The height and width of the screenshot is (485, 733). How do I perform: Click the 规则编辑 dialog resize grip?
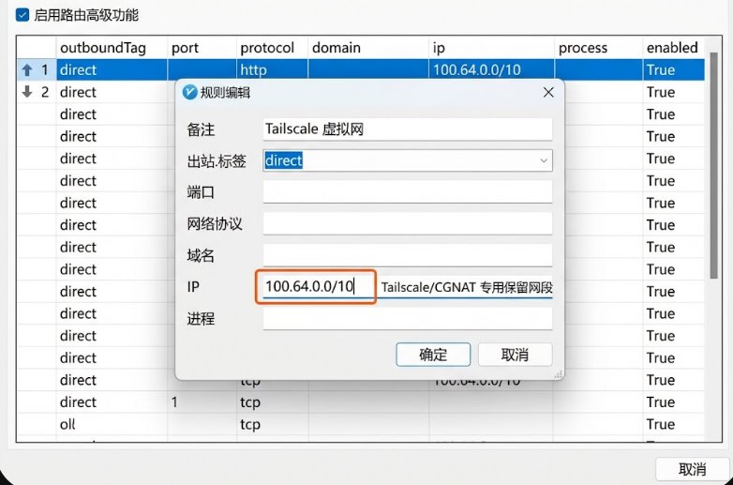[x=558, y=374]
